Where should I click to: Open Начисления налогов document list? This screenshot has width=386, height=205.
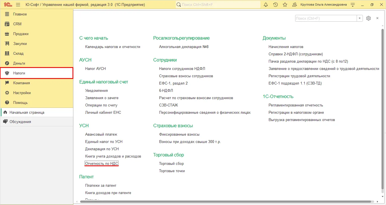pos(286,47)
